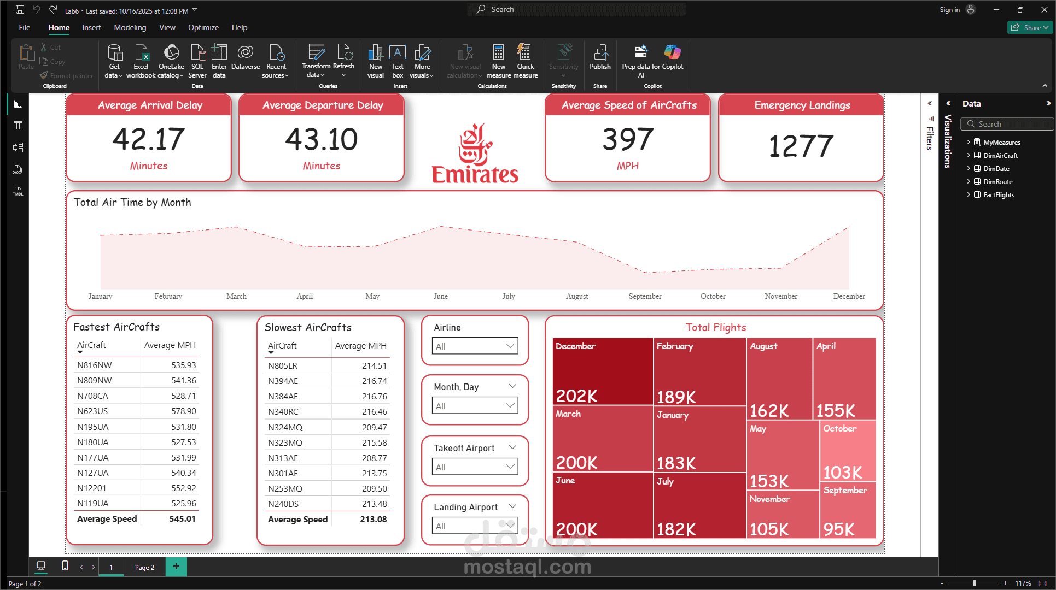1056x590 pixels.
Task: Add a new report page
Action: pyautogui.click(x=176, y=567)
